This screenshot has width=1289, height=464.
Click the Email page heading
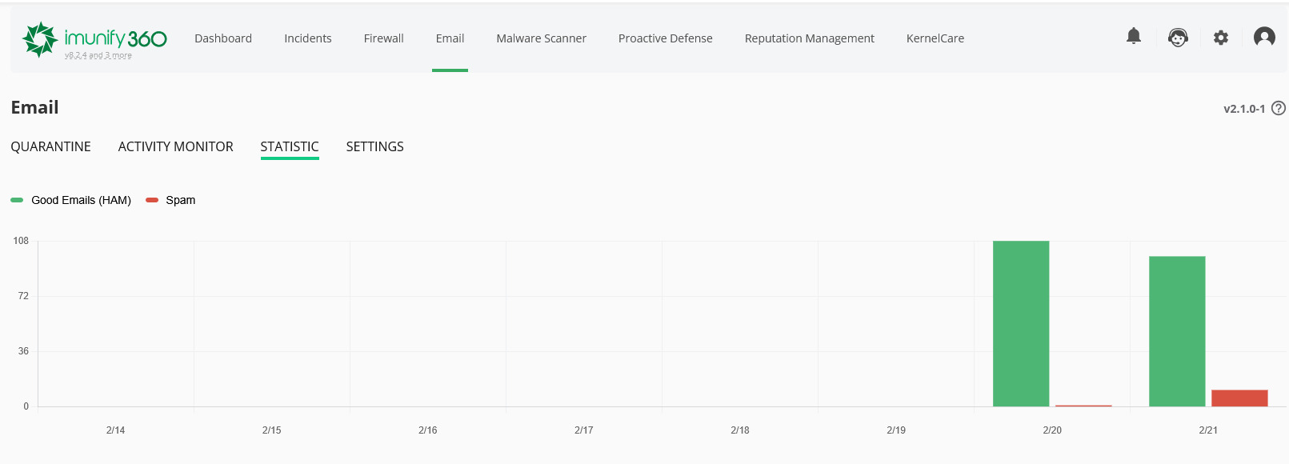pyautogui.click(x=34, y=107)
